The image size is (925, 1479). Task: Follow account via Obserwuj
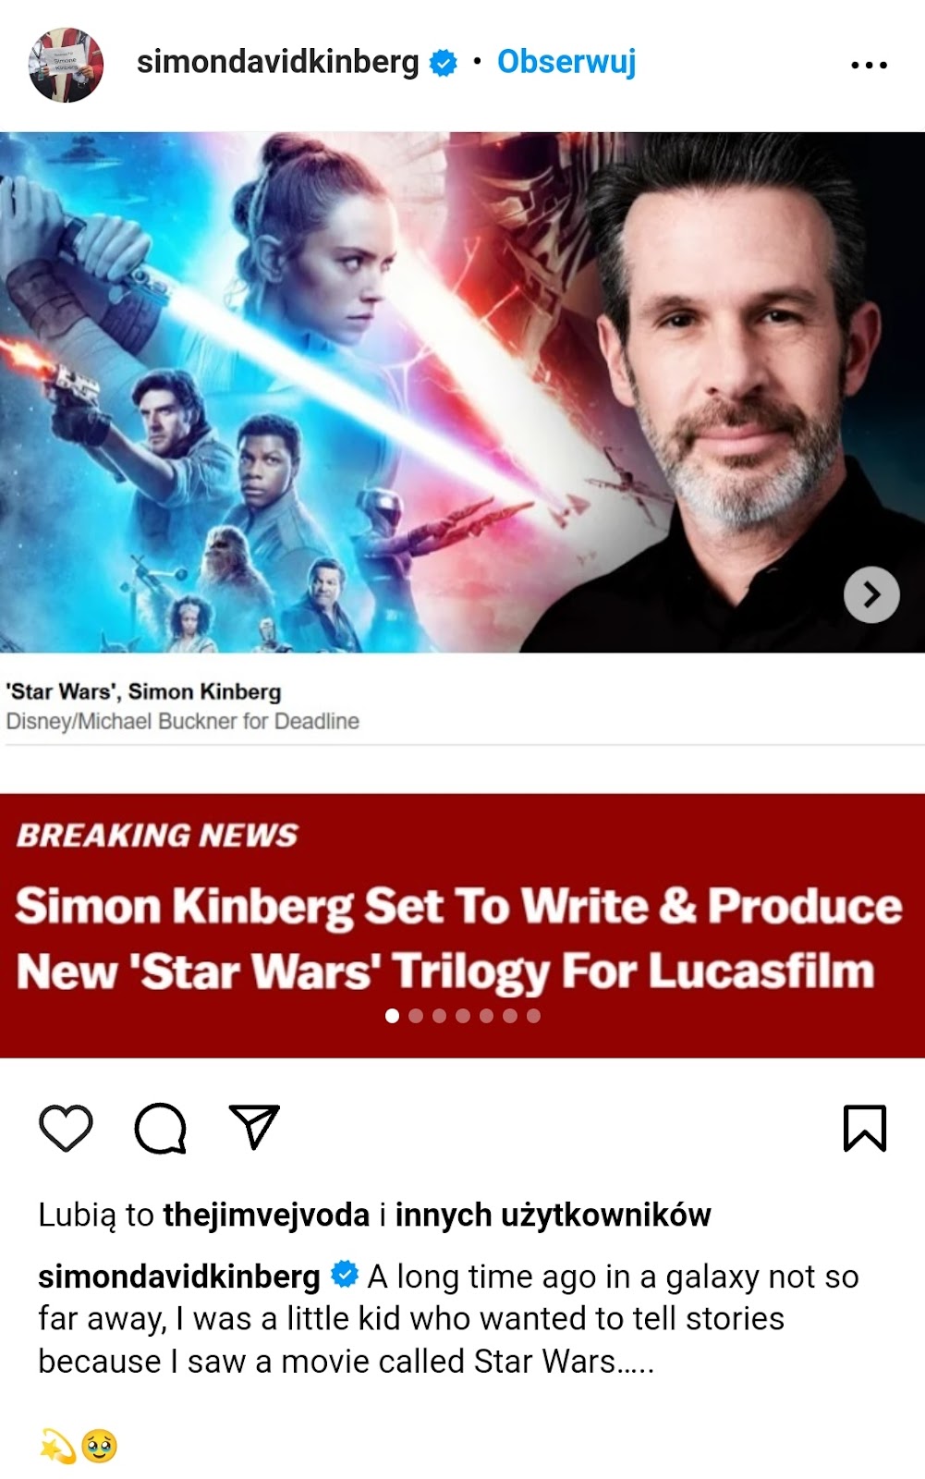click(566, 62)
